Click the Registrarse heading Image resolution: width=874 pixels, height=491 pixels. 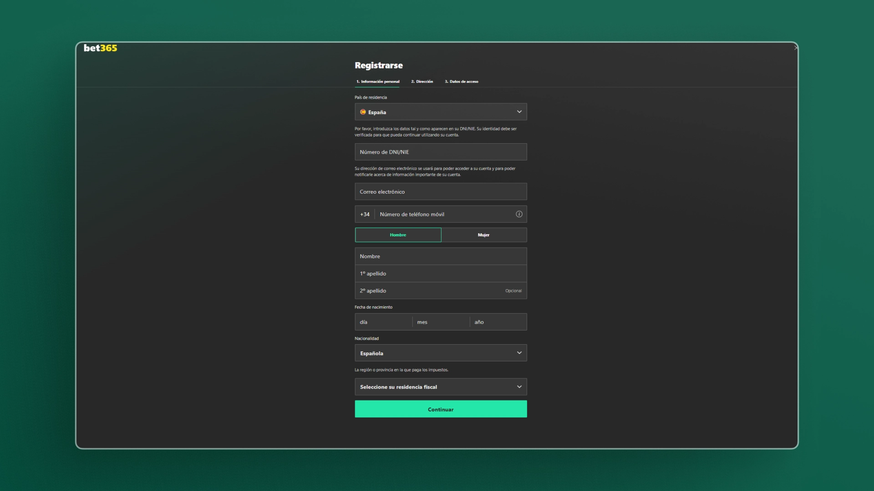coord(379,65)
